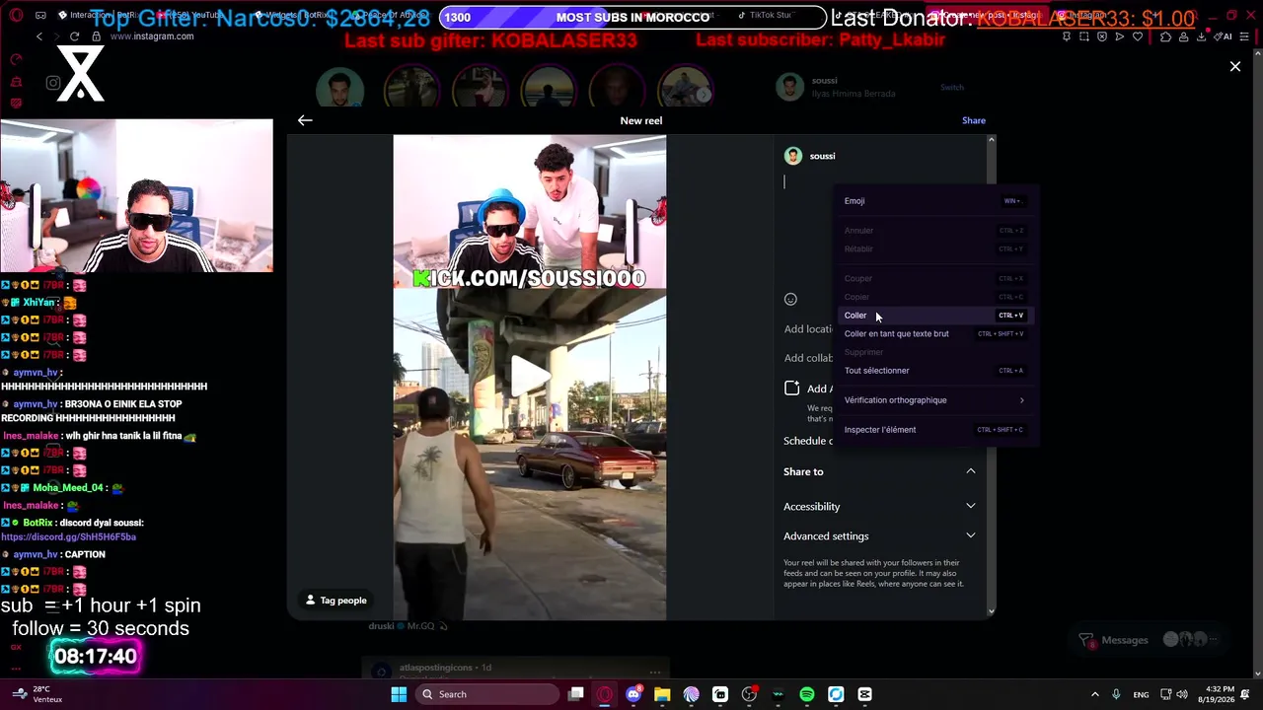Expand the Accessibility section
The width and height of the screenshot is (1263, 710).
(879, 507)
